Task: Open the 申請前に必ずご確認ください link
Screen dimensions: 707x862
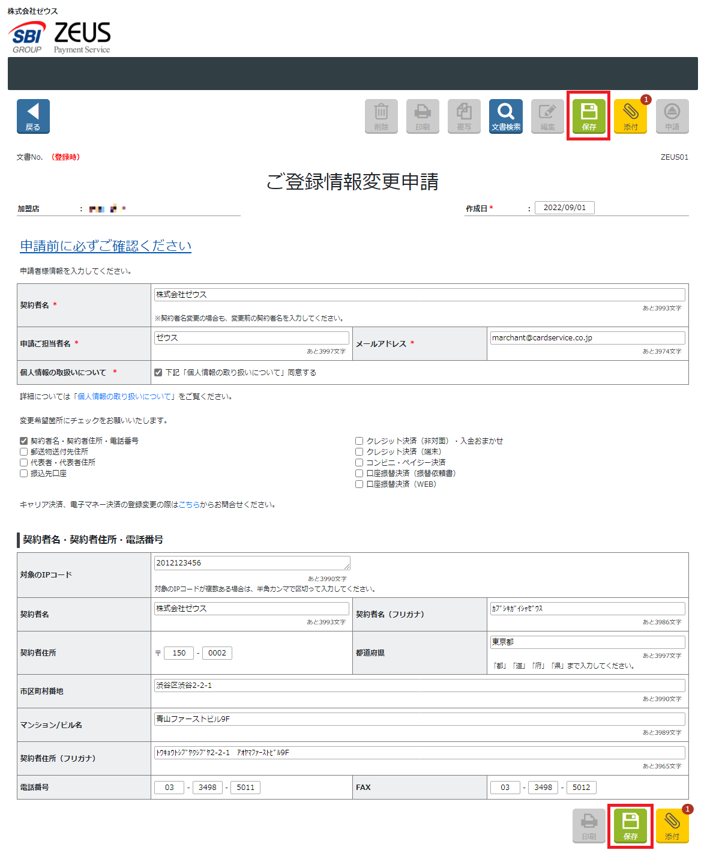Action: click(106, 246)
